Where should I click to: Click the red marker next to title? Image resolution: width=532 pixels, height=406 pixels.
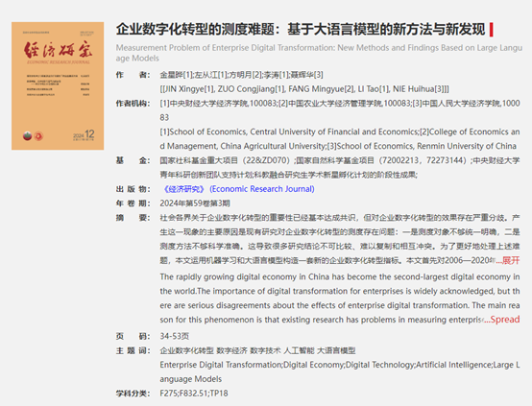(x=492, y=30)
